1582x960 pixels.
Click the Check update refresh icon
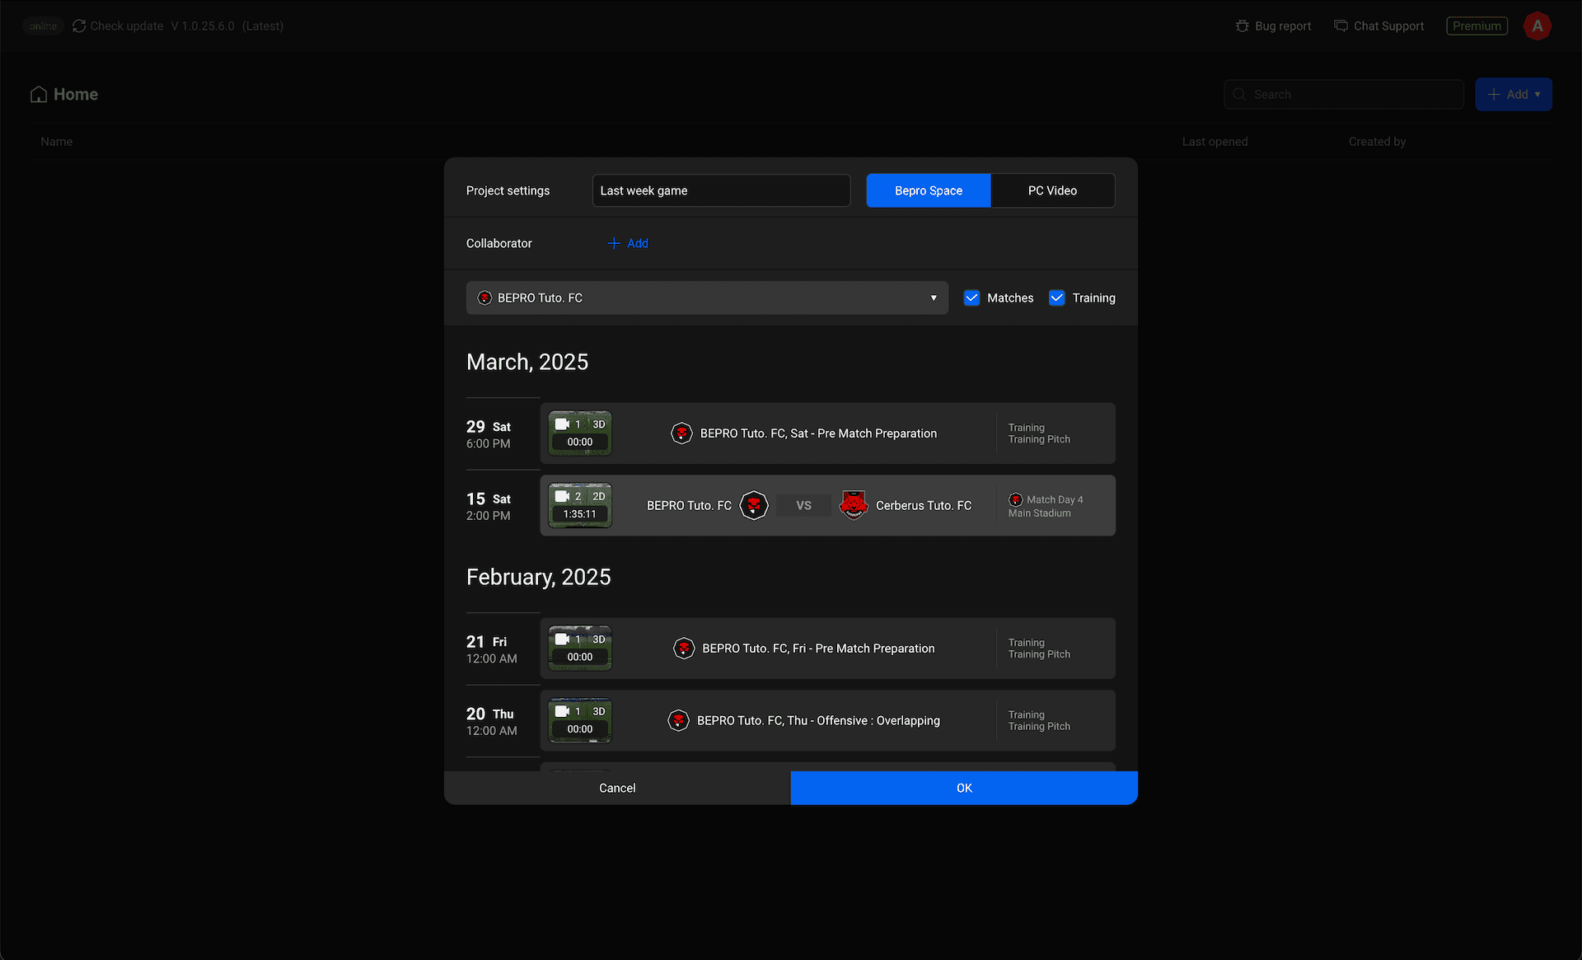tap(79, 26)
